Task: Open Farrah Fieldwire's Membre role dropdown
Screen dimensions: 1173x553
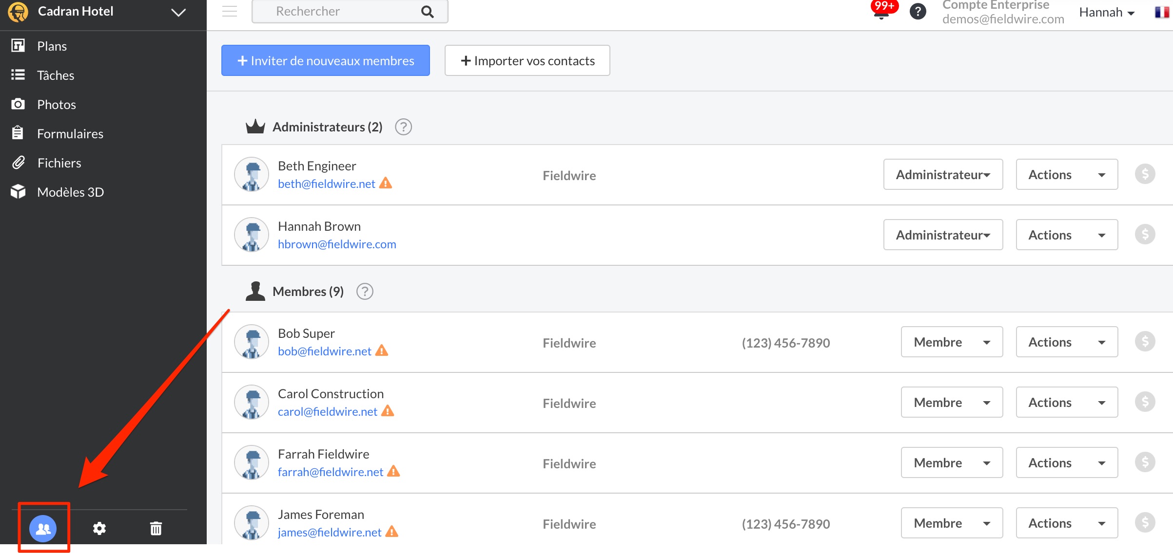Action: [x=952, y=462]
